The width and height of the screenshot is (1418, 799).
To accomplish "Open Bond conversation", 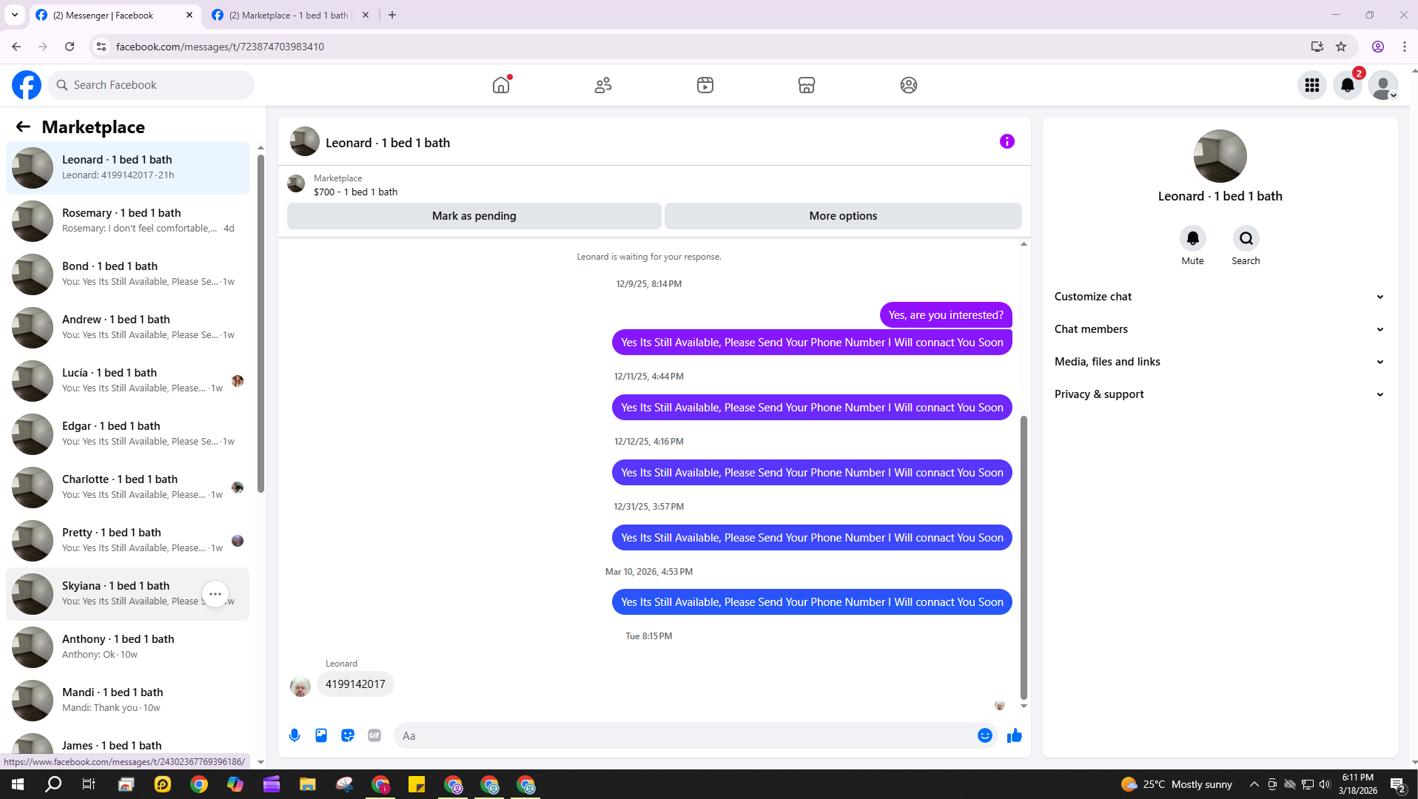I will 127,274.
